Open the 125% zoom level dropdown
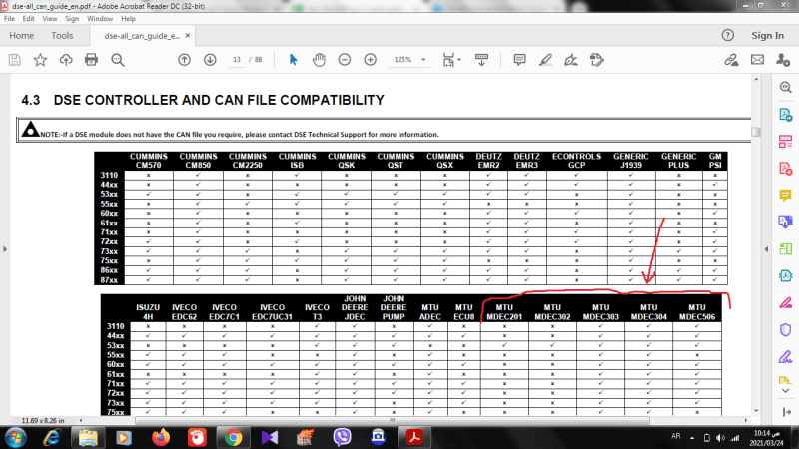Viewport: 799px width, 449px height. tap(422, 60)
